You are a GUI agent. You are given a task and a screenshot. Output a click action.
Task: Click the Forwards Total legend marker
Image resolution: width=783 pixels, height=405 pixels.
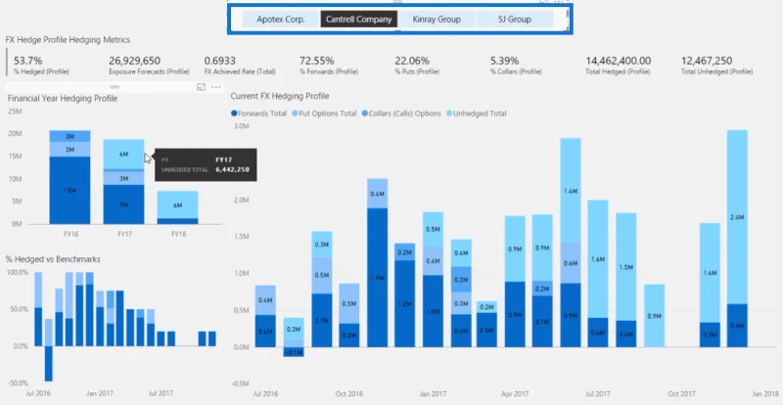pos(234,113)
